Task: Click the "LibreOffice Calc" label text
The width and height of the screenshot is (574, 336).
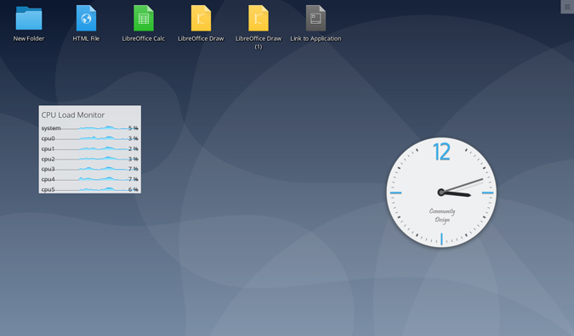Action: click(144, 38)
